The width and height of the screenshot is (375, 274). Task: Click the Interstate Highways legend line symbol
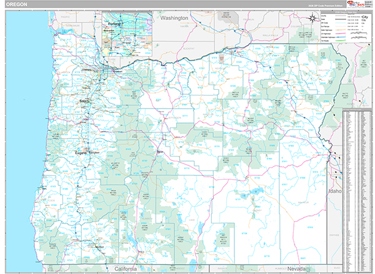341,37
